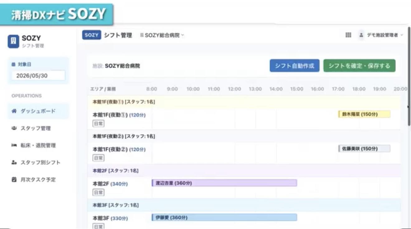Screen dimensions: 411x229
Task: Open the ダッシュボード menu item
Action: (38, 111)
